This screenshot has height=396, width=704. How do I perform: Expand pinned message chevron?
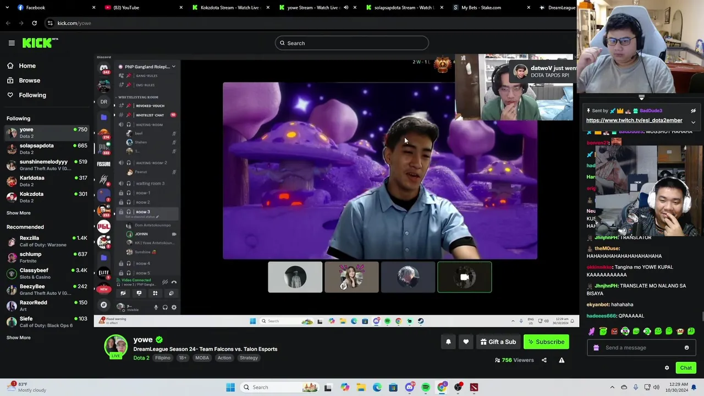point(693,122)
